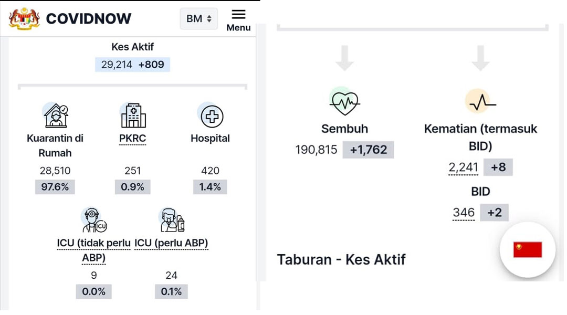567x315 pixels.
Task: Click the ICU (perlu ABP) label
Action: pyautogui.click(x=171, y=243)
